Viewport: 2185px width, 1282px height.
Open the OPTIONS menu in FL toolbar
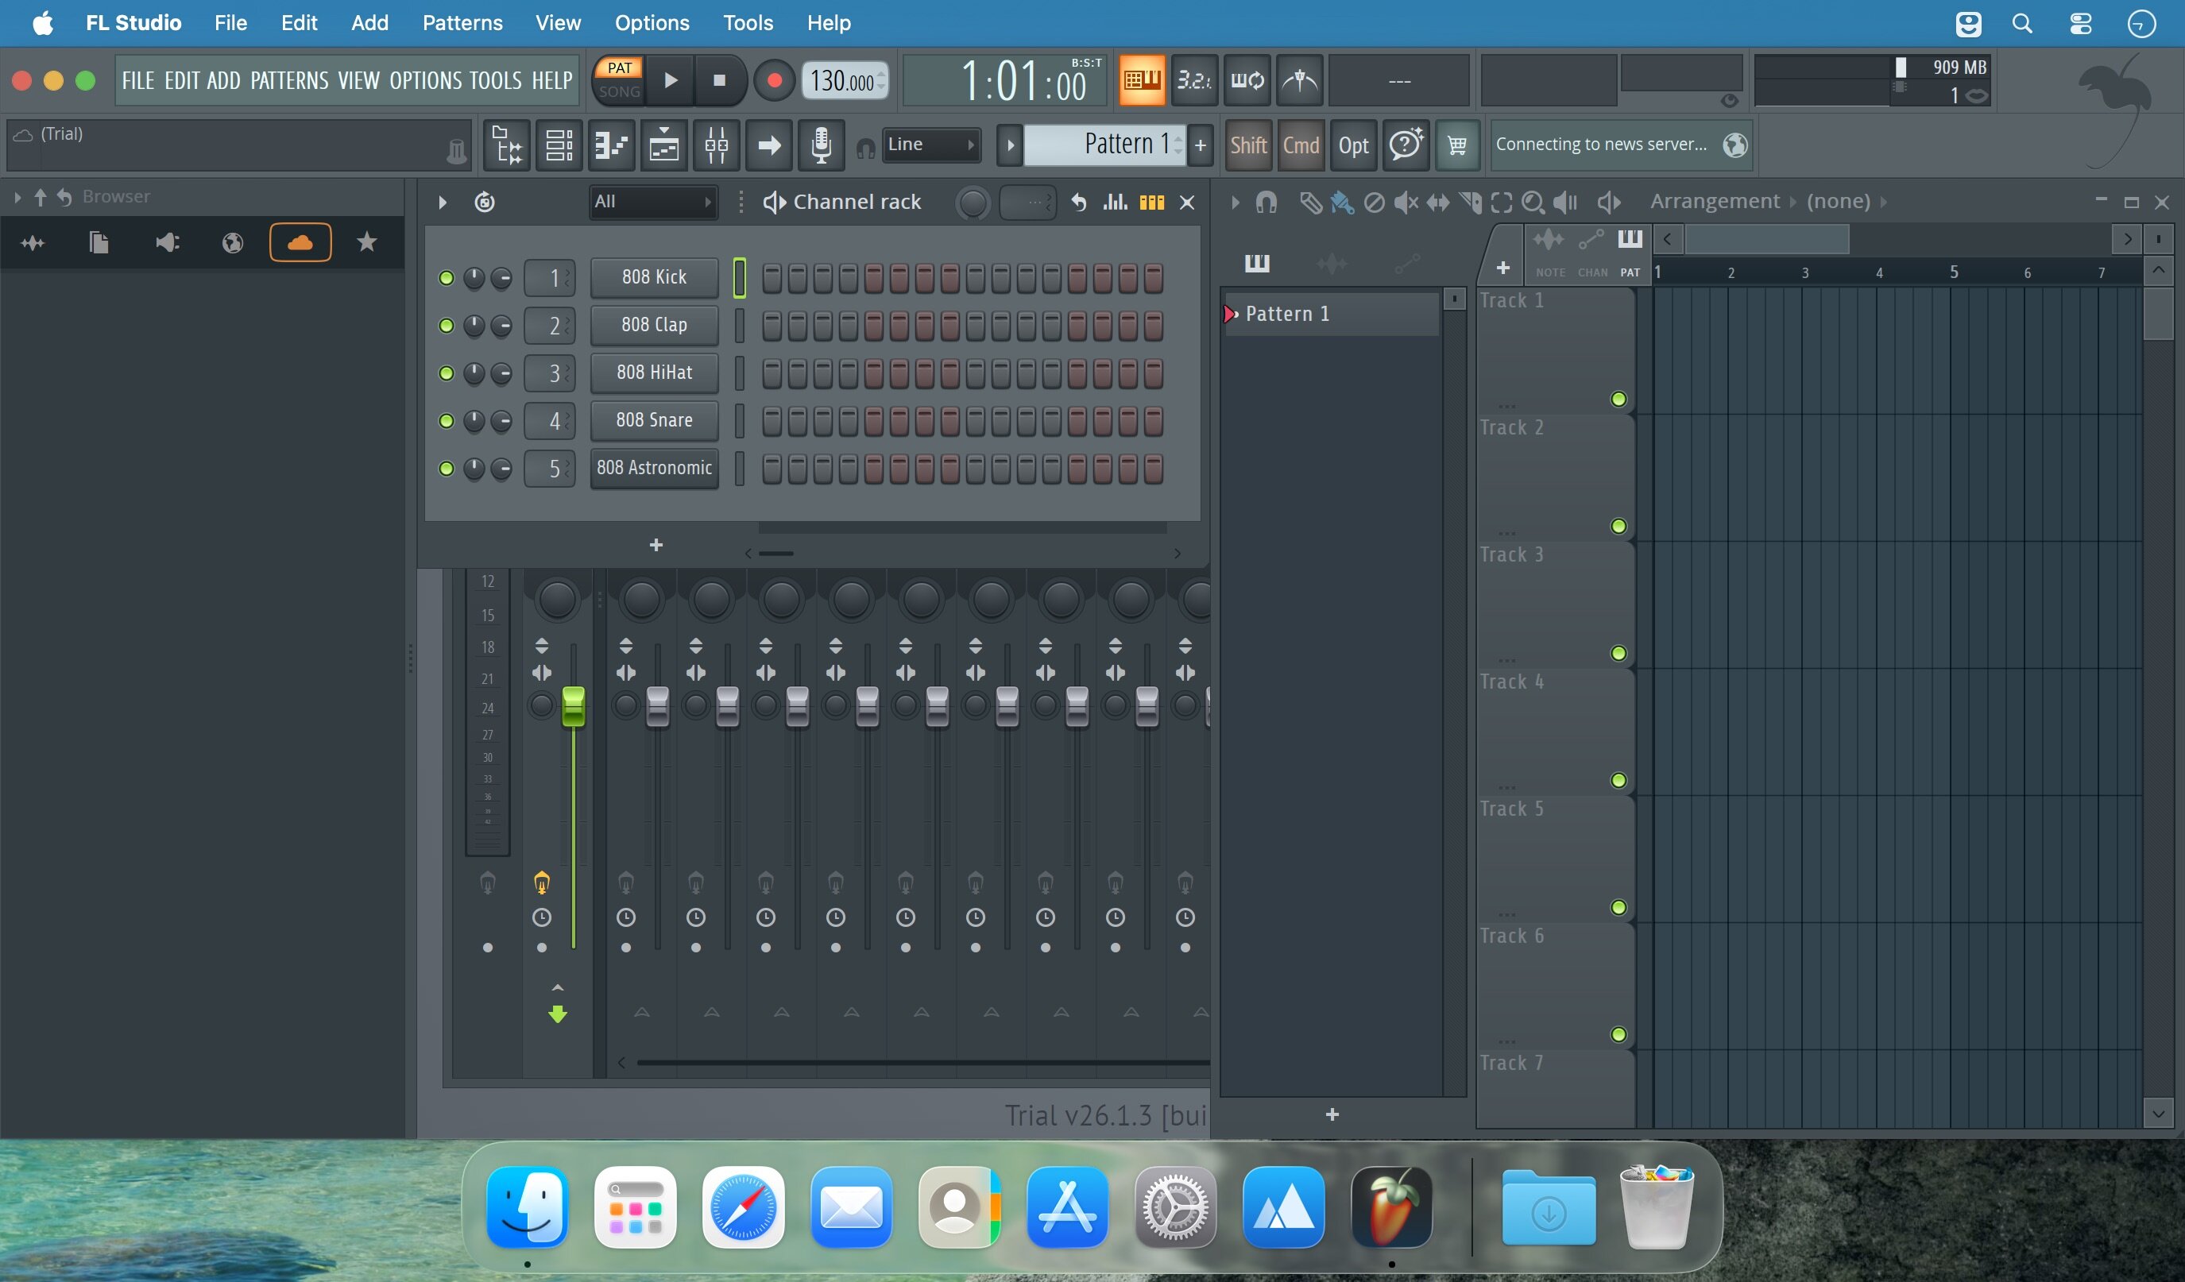(426, 80)
